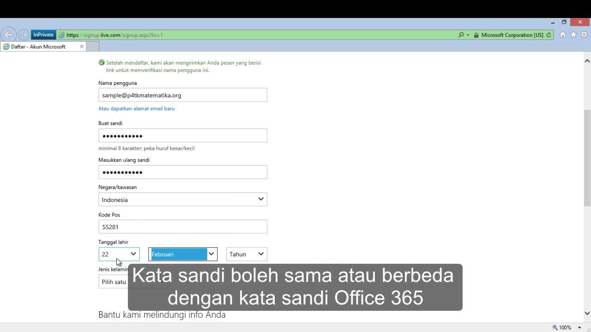Image resolution: width=591 pixels, height=332 pixels.
Task: Open the Februari month dropdown
Action: point(183,254)
